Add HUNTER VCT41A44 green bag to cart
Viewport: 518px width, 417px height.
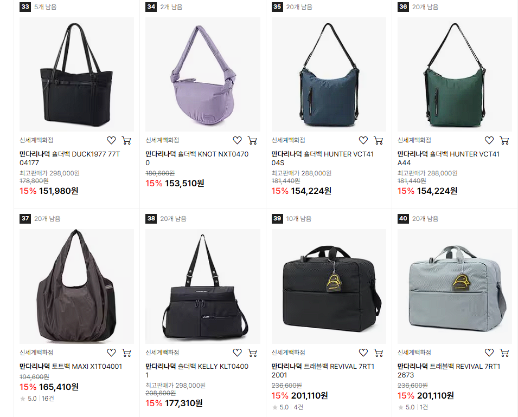(x=504, y=140)
